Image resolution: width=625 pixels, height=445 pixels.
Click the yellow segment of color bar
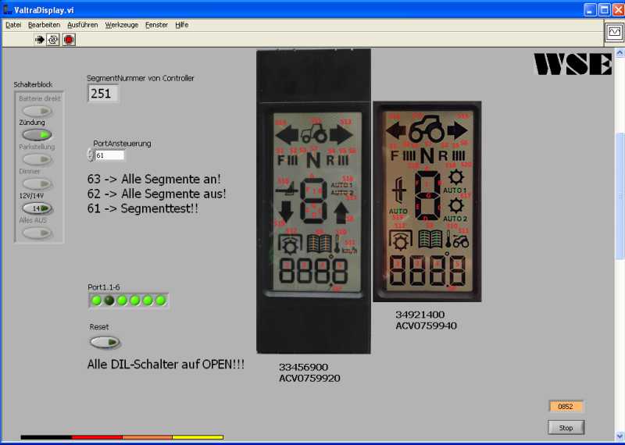point(198,437)
